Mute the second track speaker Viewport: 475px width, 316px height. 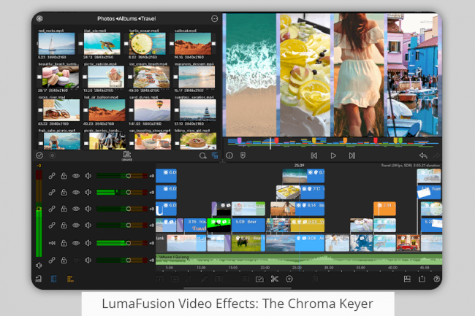(88, 192)
